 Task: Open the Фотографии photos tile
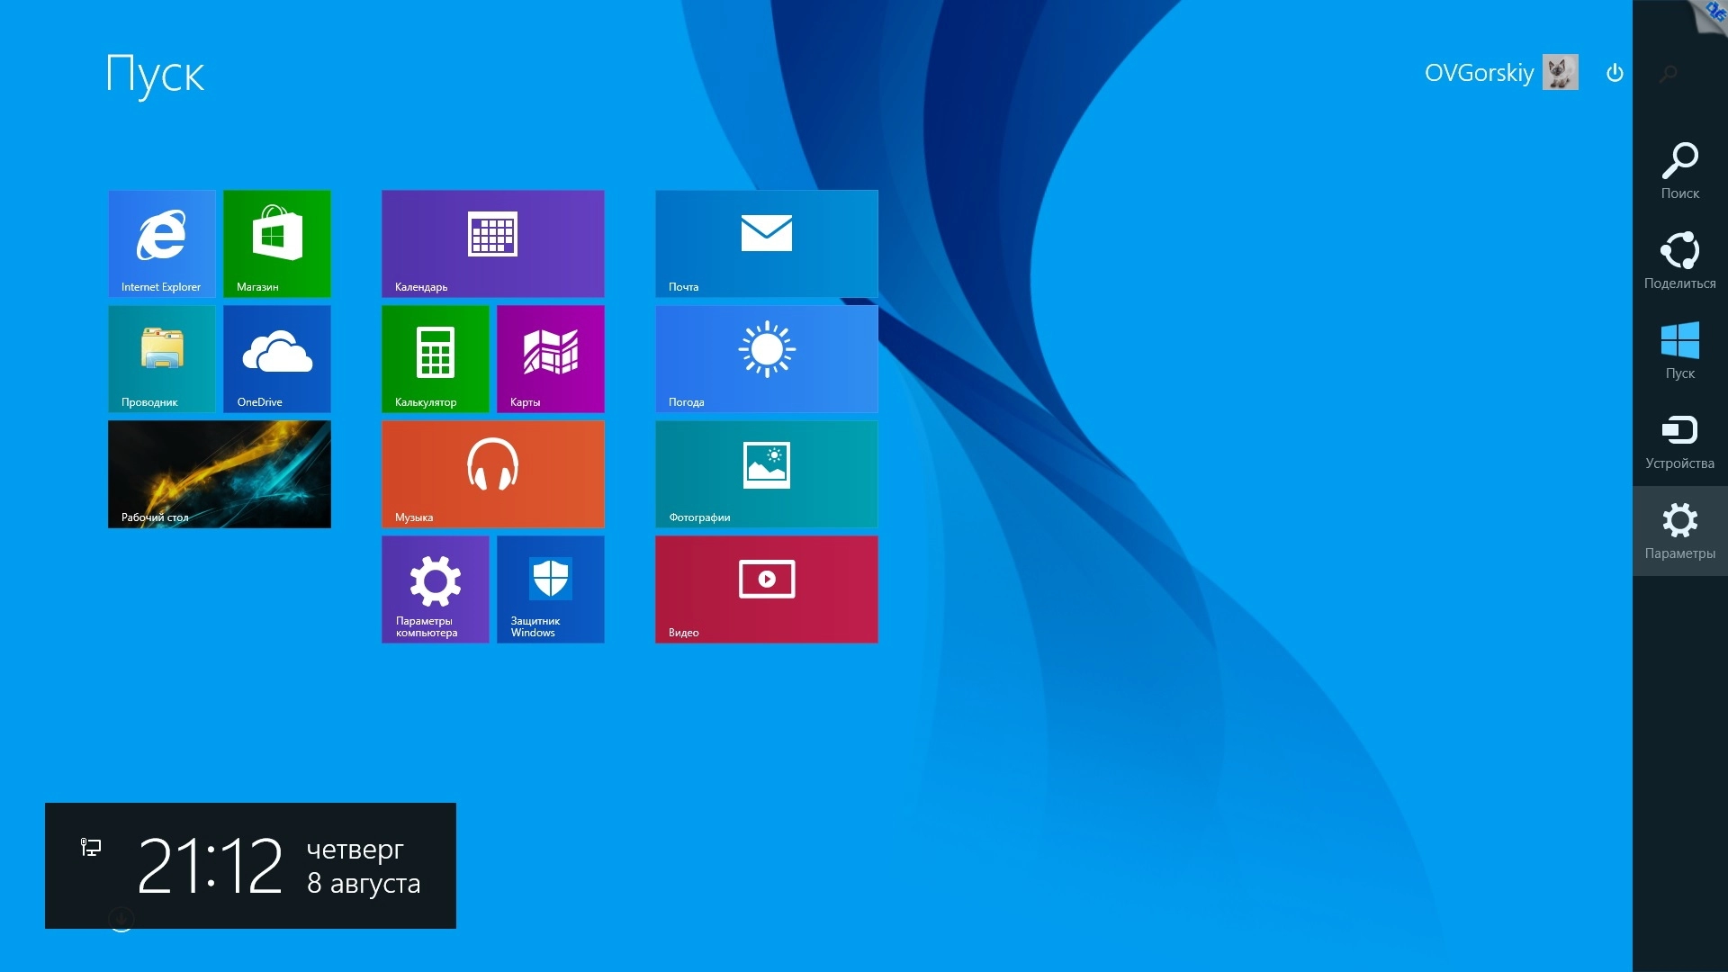coord(766,473)
